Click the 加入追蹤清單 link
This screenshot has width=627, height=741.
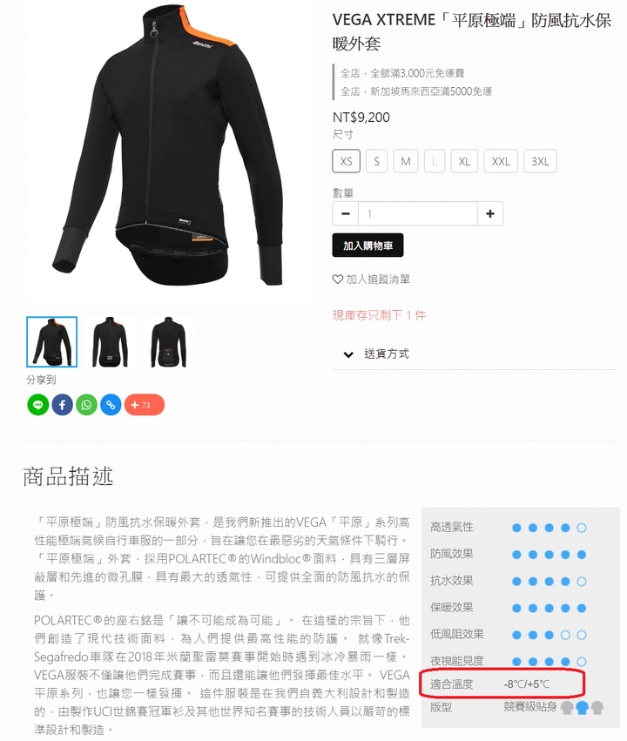click(378, 280)
